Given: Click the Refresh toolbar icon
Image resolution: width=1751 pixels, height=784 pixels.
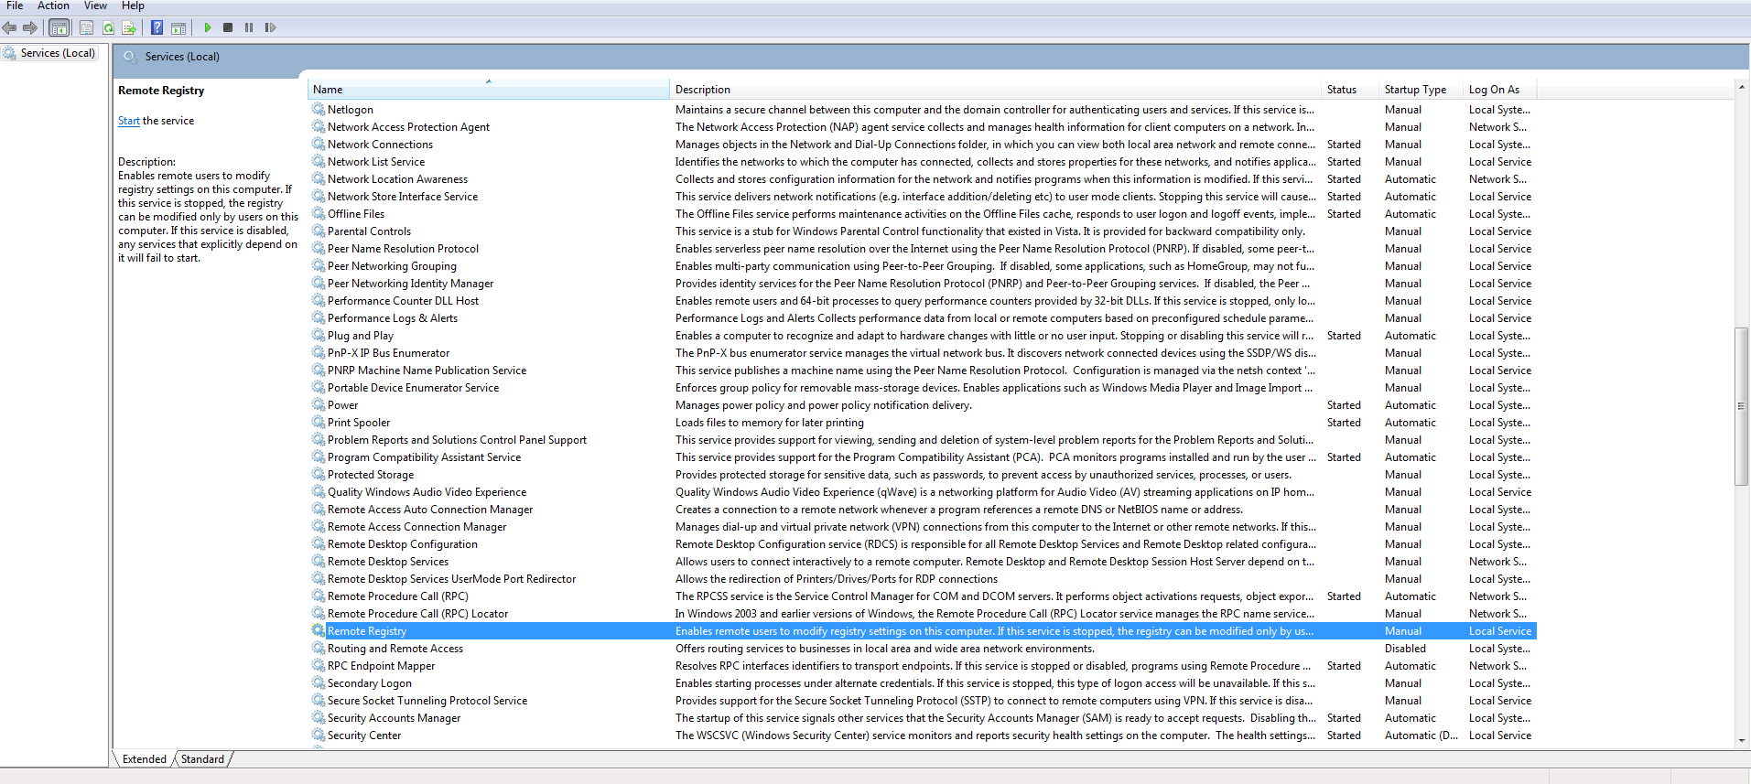Looking at the screenshot, I should [x=108, y=27].
